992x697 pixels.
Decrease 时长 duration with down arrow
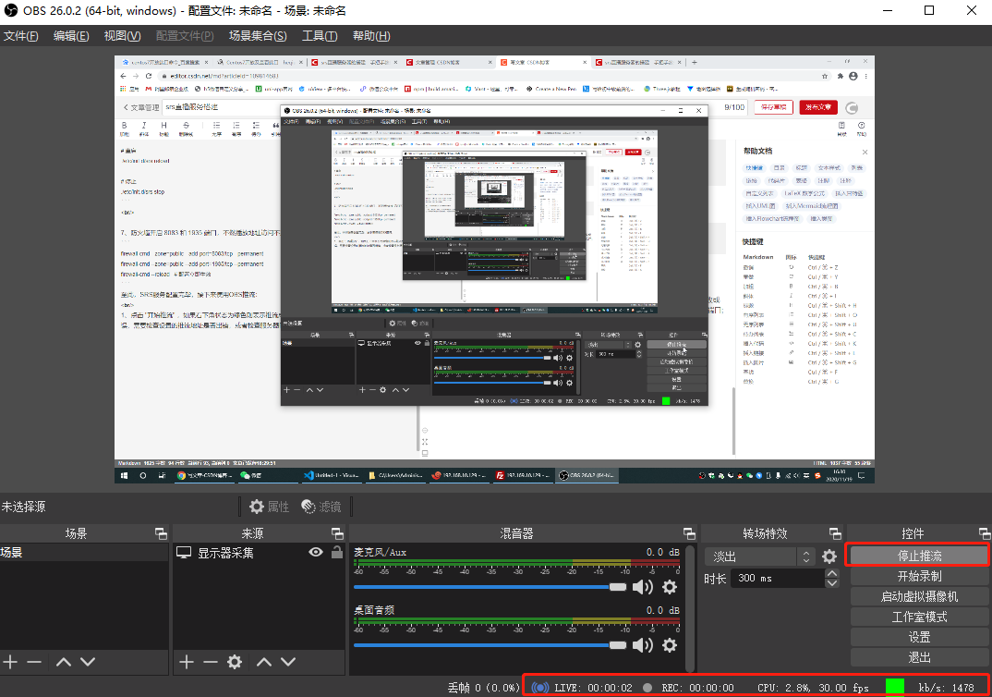click(832, 583)
